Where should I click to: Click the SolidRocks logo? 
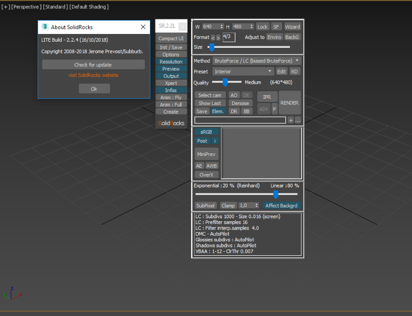tap(171, 123)
